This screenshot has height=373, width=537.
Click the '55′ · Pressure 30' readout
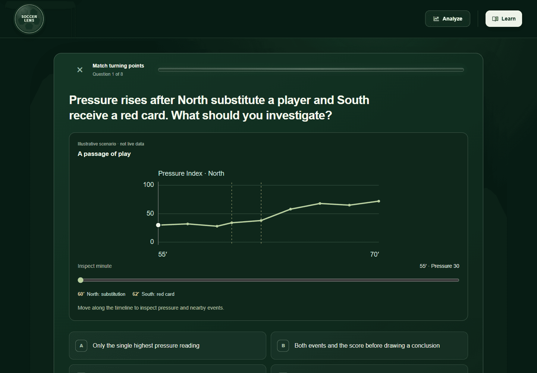[x=439, y=266]
